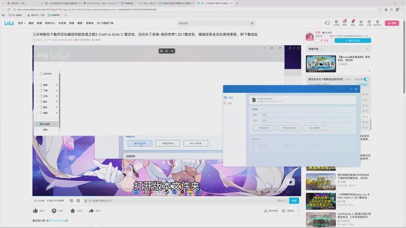Image resolution: width=406 pixels, height=228 pixels.
Task: Open the 动态 feed icon
Action: click(353, 23)
